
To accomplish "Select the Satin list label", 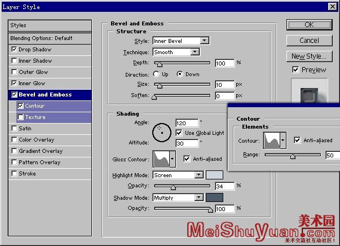I will point(25,129).
